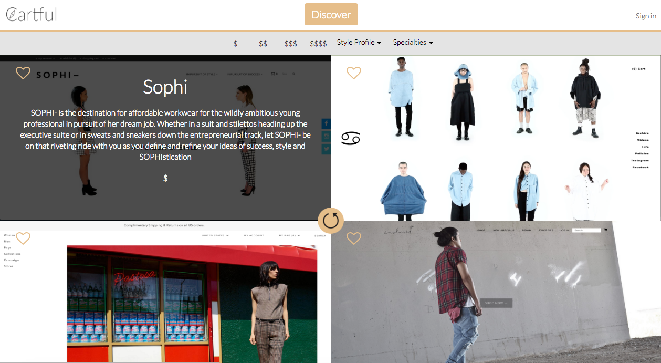
Task: Open the shopping cart icon on Sophi's navbar
Action: 272,74
